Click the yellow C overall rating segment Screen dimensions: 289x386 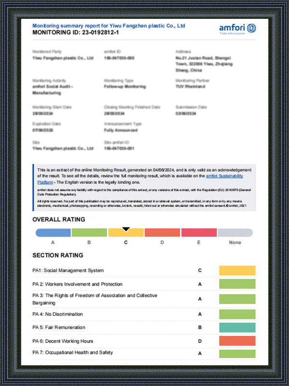[126, 233]
